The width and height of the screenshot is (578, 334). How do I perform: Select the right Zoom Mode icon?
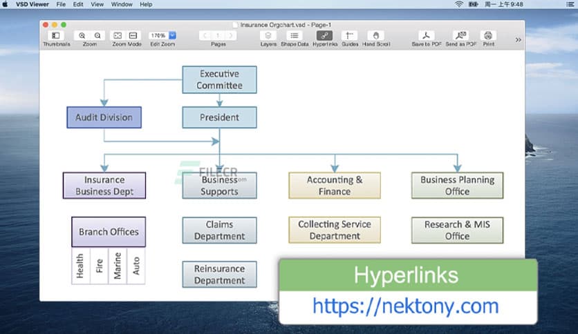tap(133, 35)
